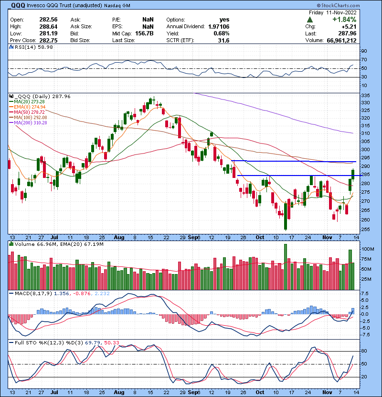Click the 'Ask Size:' label
This screenshot has width=382, height=397.
pos(81,27)
